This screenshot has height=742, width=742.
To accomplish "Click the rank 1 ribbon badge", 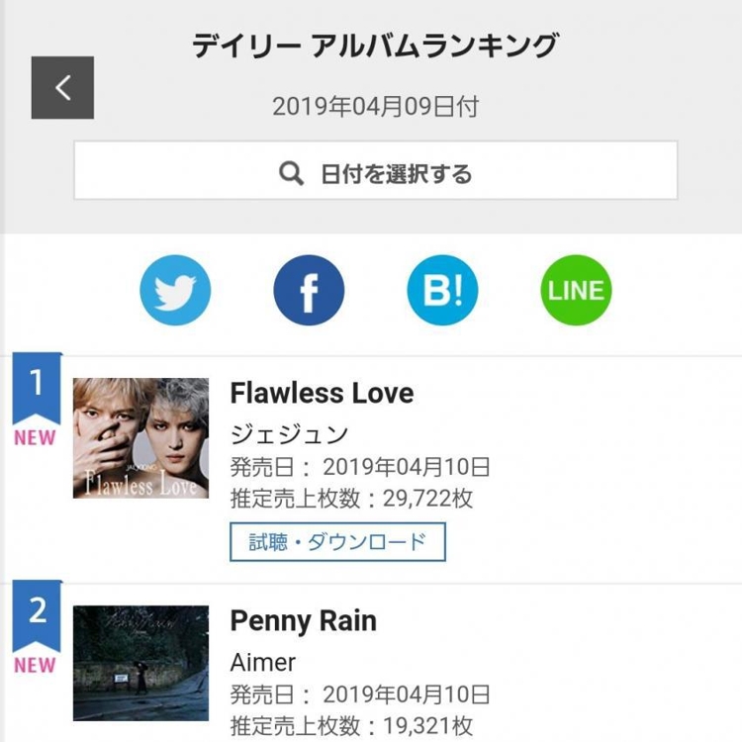I will (37, 385).
